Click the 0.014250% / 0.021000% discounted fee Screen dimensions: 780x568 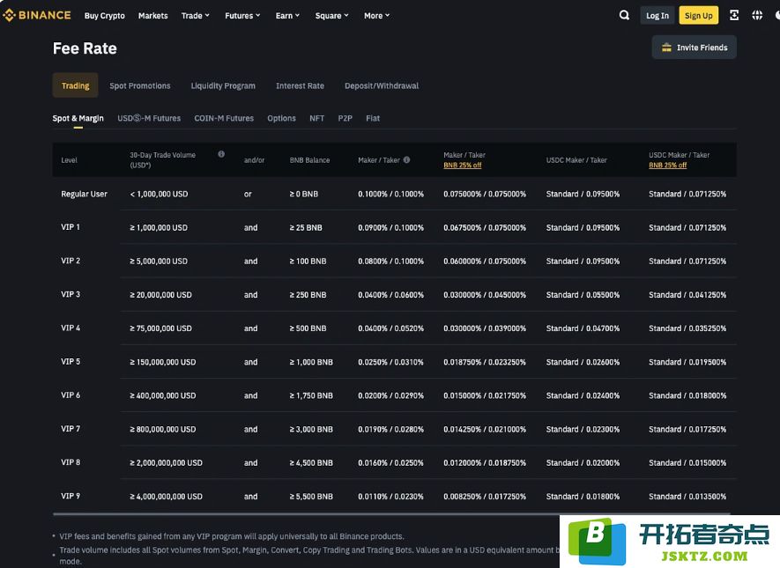point(485,429)
